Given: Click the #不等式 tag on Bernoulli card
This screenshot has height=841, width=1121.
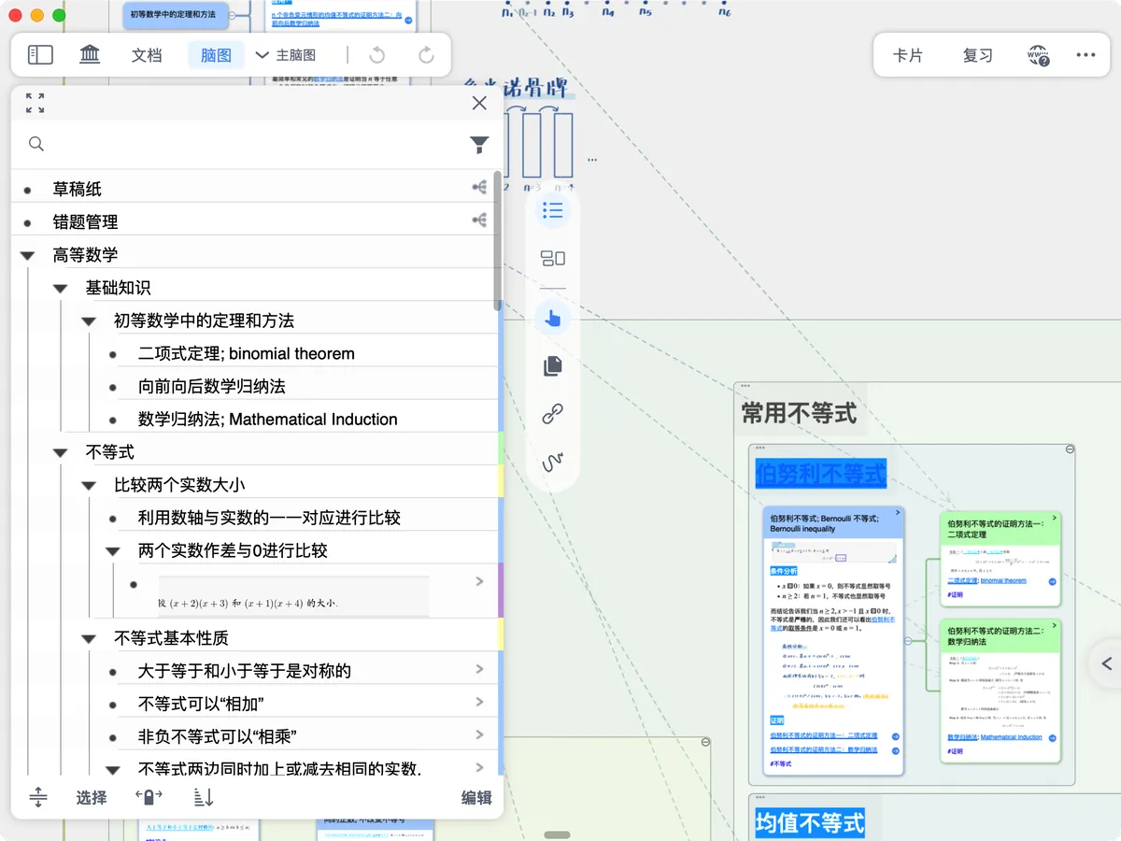Looking at the screenshot, I should 779,763.
